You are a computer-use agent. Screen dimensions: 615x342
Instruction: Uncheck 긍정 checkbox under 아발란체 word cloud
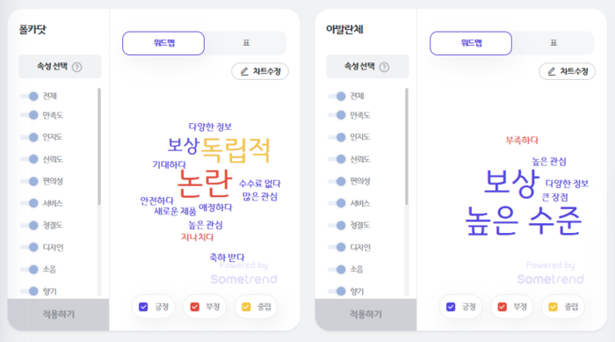(x=451, y=307)
